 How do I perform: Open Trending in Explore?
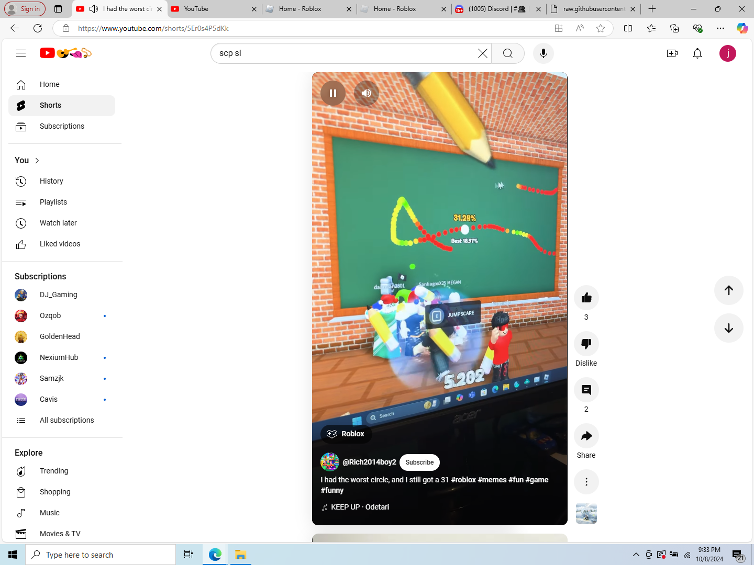point(62,471)
